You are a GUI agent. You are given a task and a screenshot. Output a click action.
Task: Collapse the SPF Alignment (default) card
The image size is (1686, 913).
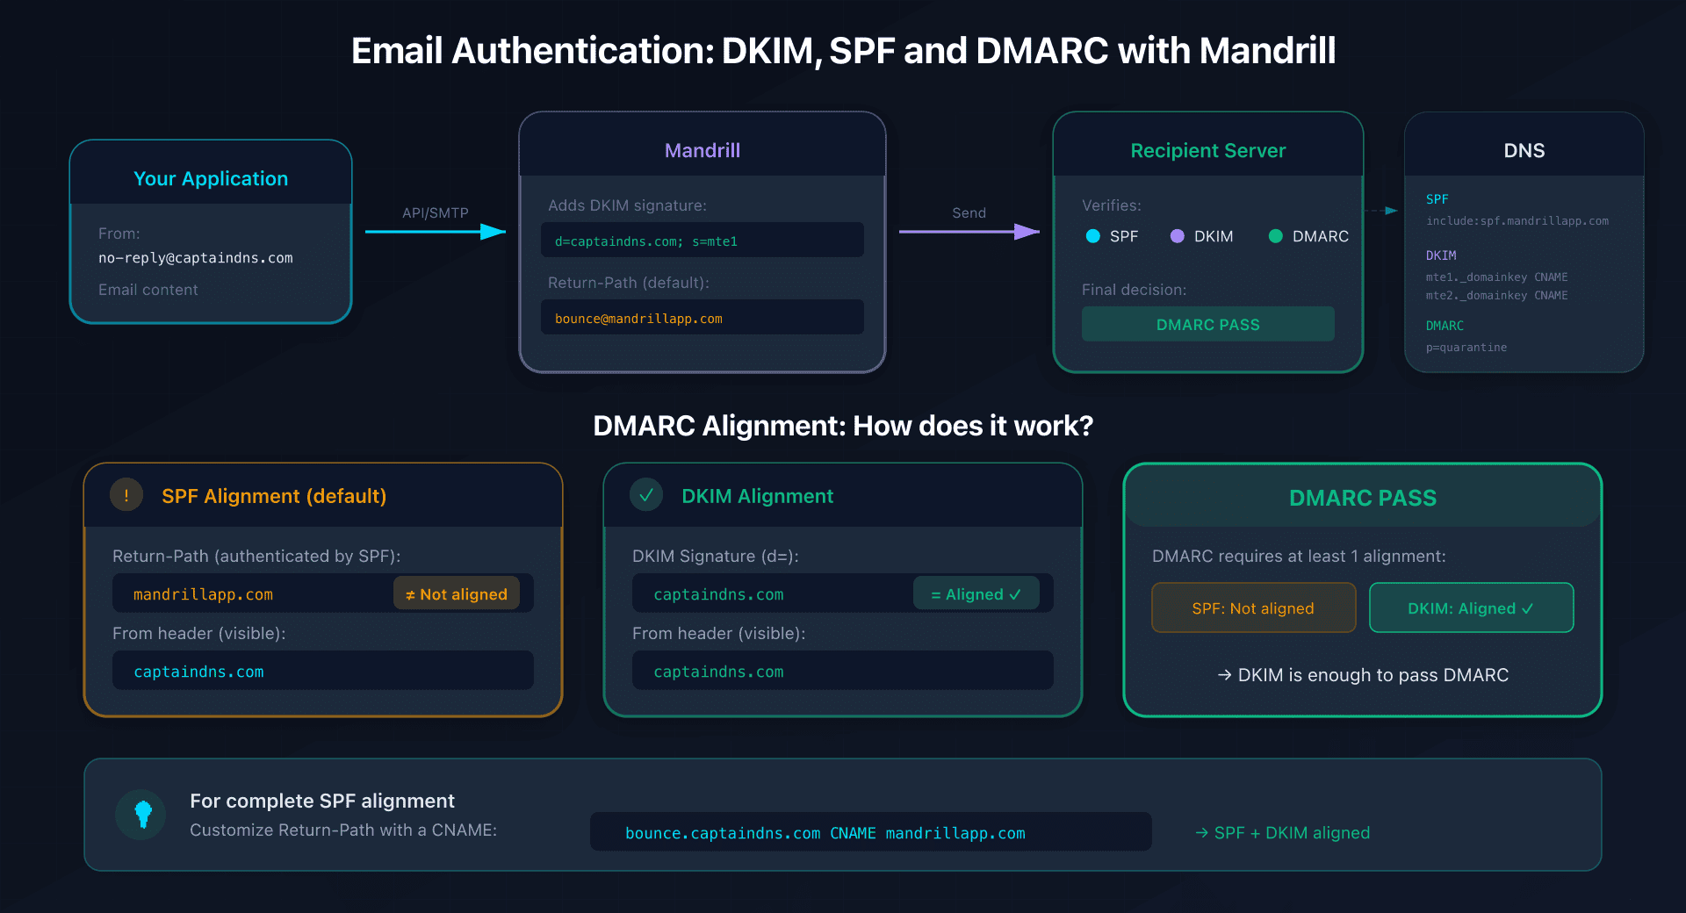273,495
